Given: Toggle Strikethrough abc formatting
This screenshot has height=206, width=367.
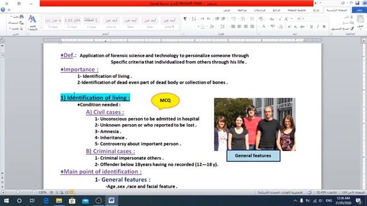Looking at the screenshot, I should click(x=302, y=26).
